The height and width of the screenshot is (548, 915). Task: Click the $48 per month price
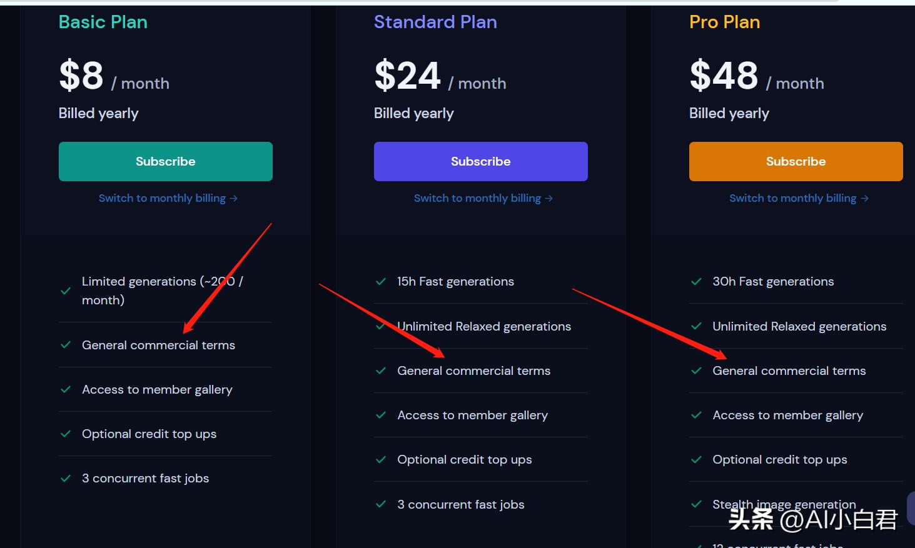724,76
